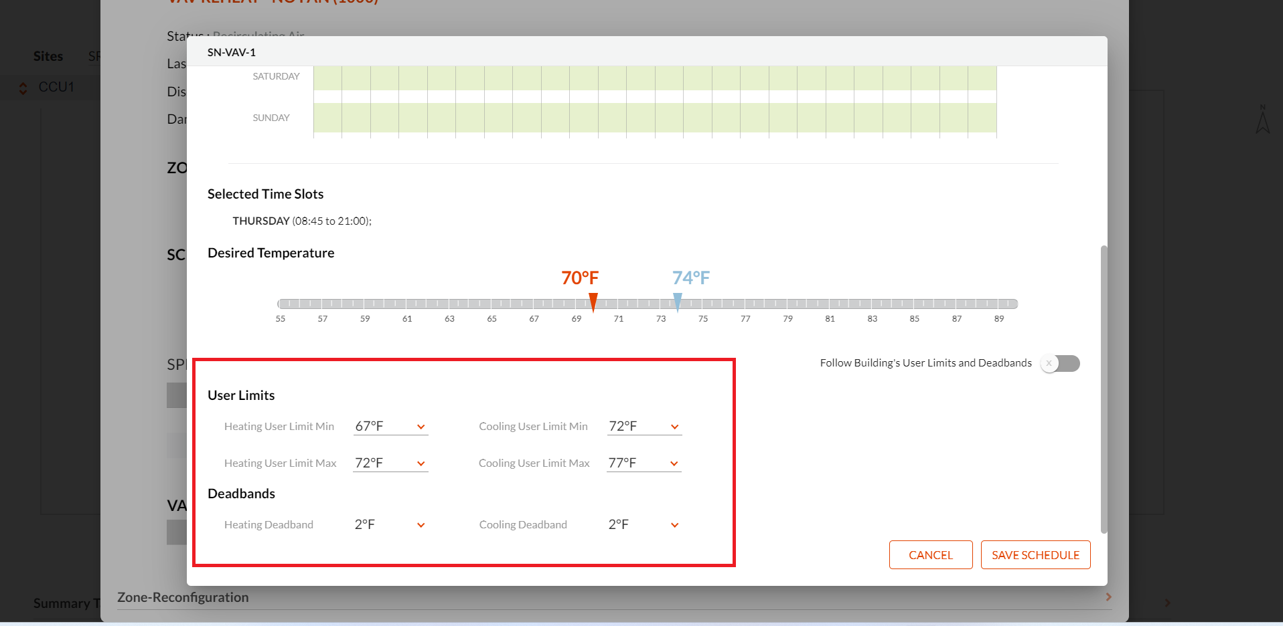Screen dimensions: 1283x626
Task: Click the 74°F cooling temperature label
Action: 691,278
